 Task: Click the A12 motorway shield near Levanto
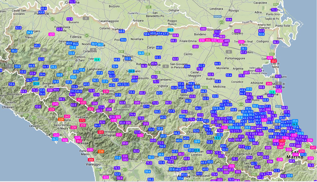coord(34,117)
